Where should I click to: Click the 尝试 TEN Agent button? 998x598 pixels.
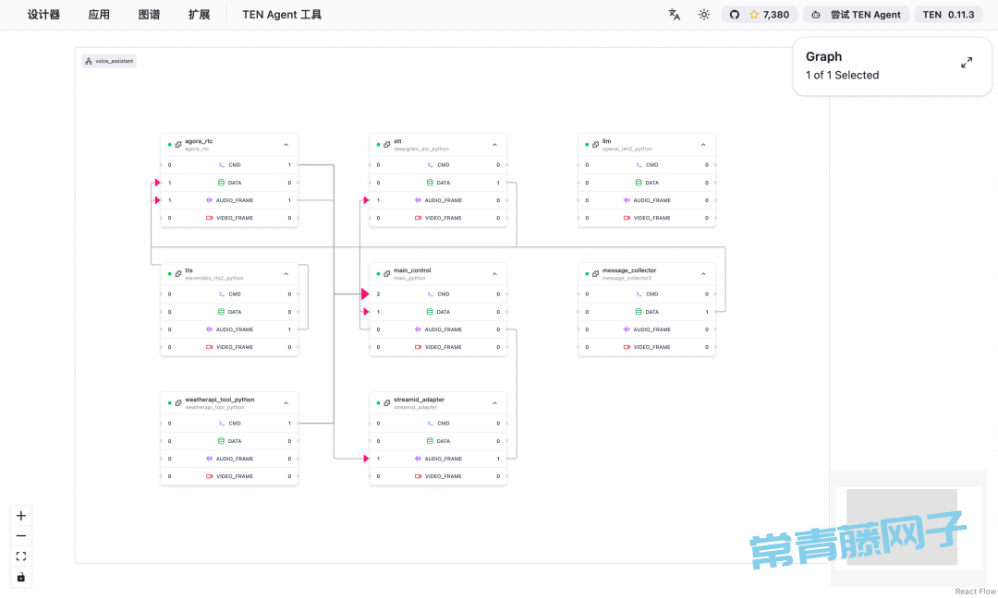point(856,15)
